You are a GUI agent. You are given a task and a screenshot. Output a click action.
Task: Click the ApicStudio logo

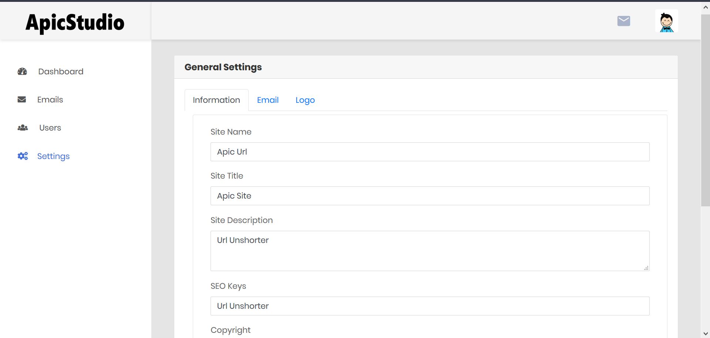(x=75, y=22)
